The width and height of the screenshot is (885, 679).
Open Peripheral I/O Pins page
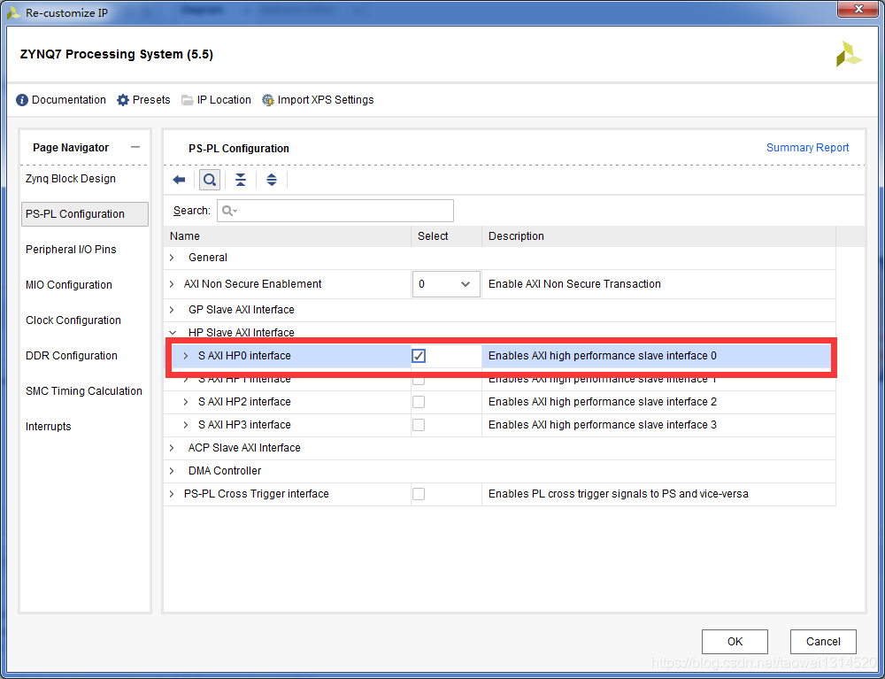[71, 250]
